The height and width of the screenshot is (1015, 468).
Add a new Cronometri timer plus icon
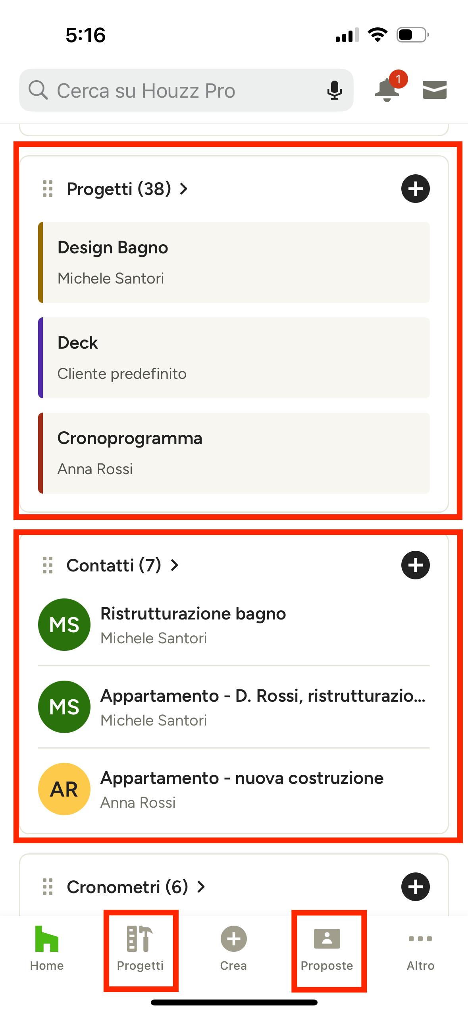(x=415, y=887)
